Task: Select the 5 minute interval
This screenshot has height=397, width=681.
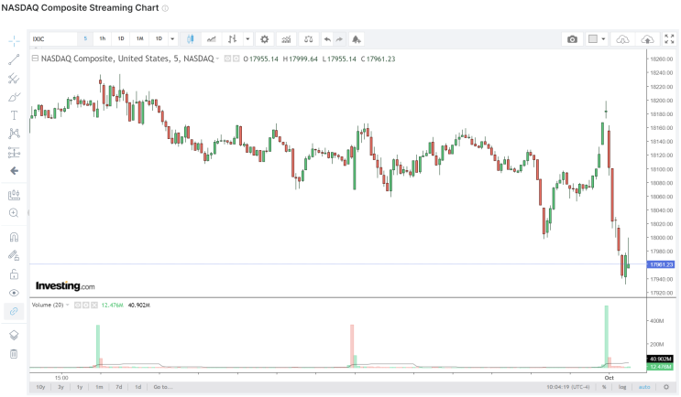Action: (85, 39)
